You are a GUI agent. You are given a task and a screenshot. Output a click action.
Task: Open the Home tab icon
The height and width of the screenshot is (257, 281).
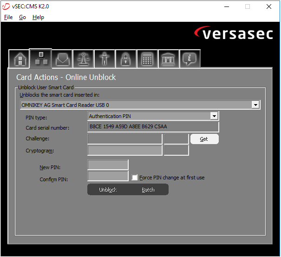(19, 59)
